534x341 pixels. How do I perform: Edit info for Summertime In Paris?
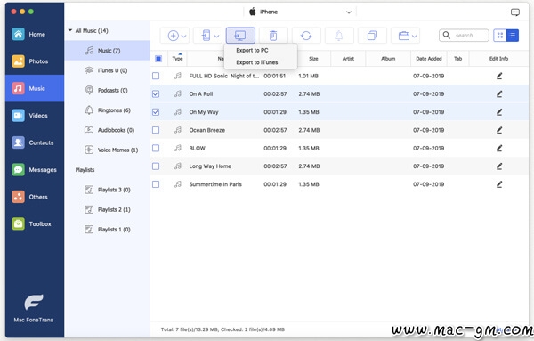tap(499, 184)
